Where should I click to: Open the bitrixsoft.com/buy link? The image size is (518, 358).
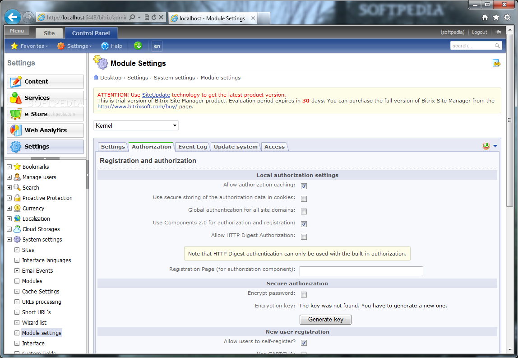(x=137, y=107)
